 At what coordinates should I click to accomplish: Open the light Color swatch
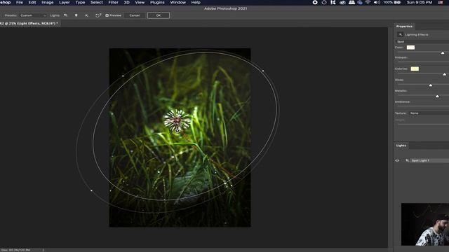(410, 48)
